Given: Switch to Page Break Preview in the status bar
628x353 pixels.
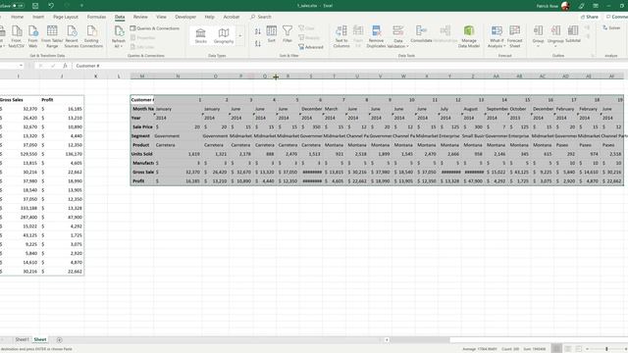Looking at the screenshot, I should coord(579,349).
